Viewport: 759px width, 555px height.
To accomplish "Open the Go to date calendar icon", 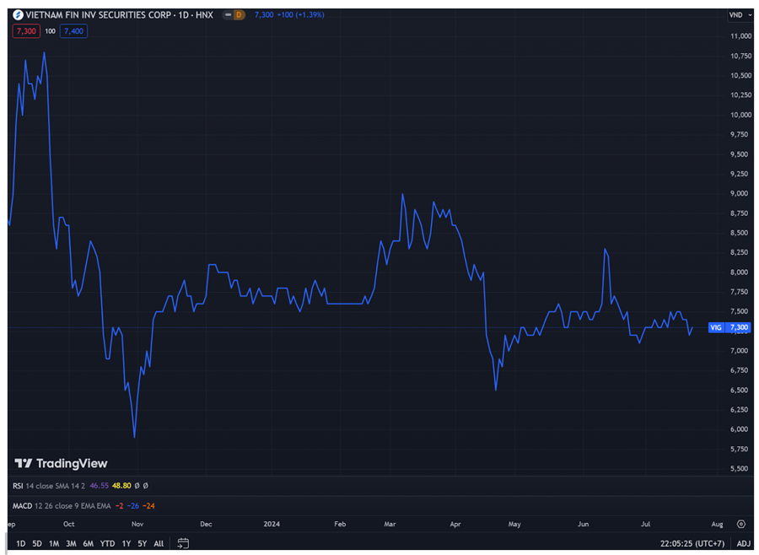I will pos(183,543).
